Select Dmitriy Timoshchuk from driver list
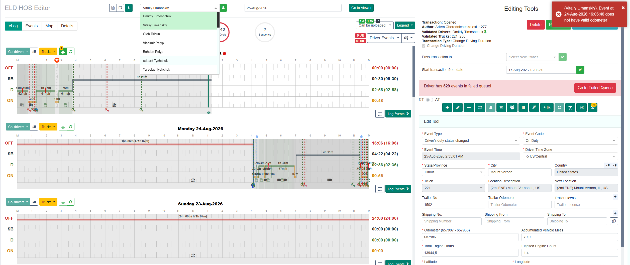 (x=178, y=16)
